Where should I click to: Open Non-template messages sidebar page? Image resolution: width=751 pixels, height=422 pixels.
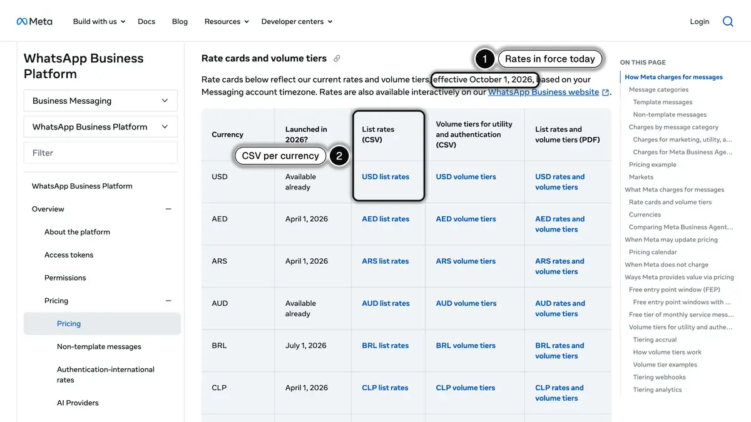pos(99,347)
